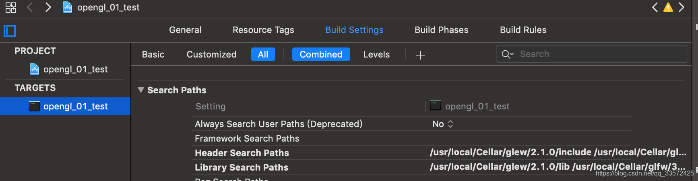The width and height of the screenshot is (698, 181).
Task: Collapse the Search Paths section
Action: pos(141,90)
